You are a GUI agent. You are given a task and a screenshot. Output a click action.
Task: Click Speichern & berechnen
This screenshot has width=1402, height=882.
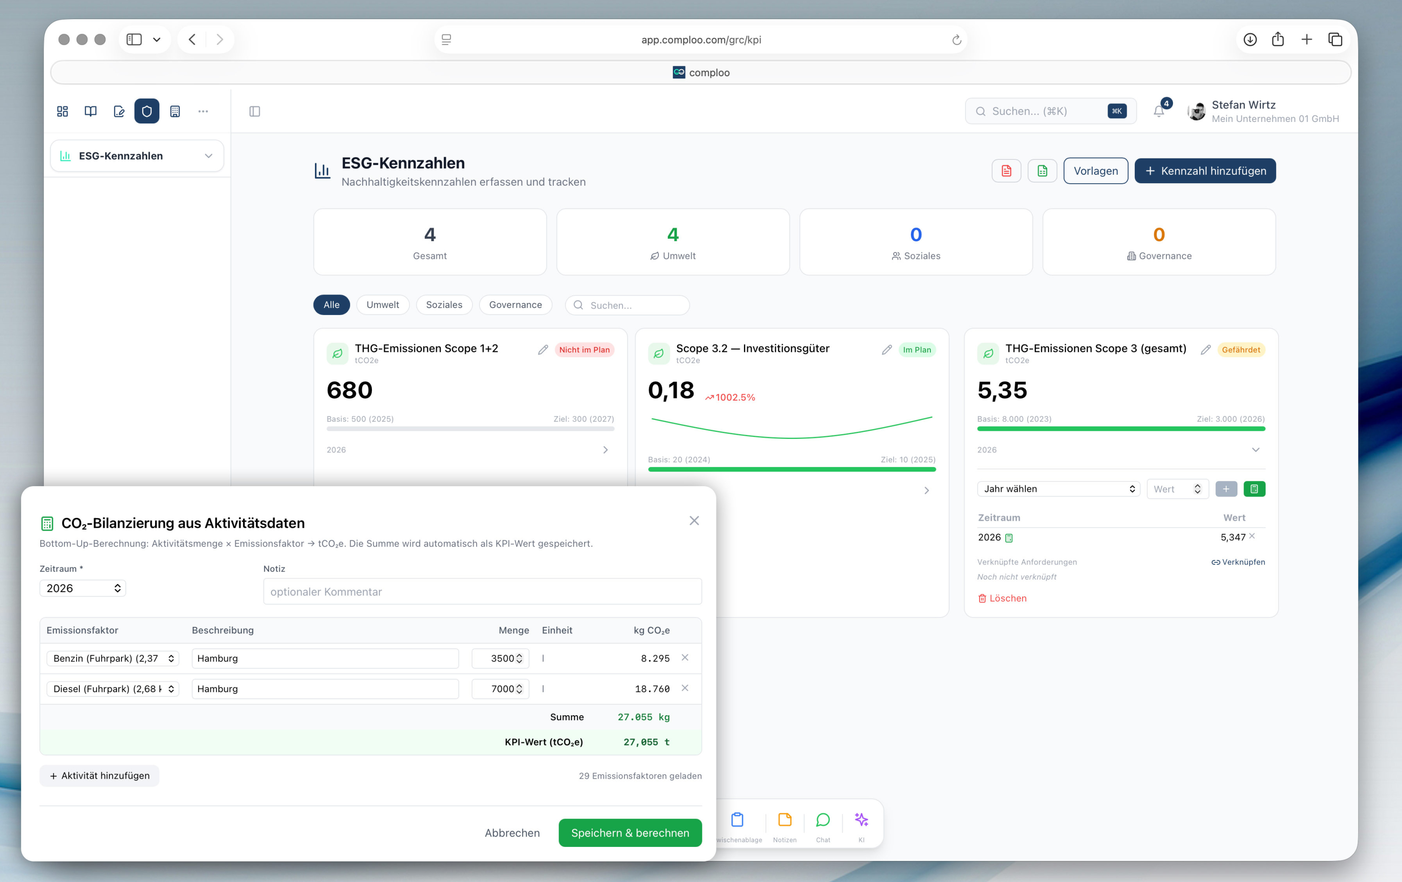coord(630,832)
